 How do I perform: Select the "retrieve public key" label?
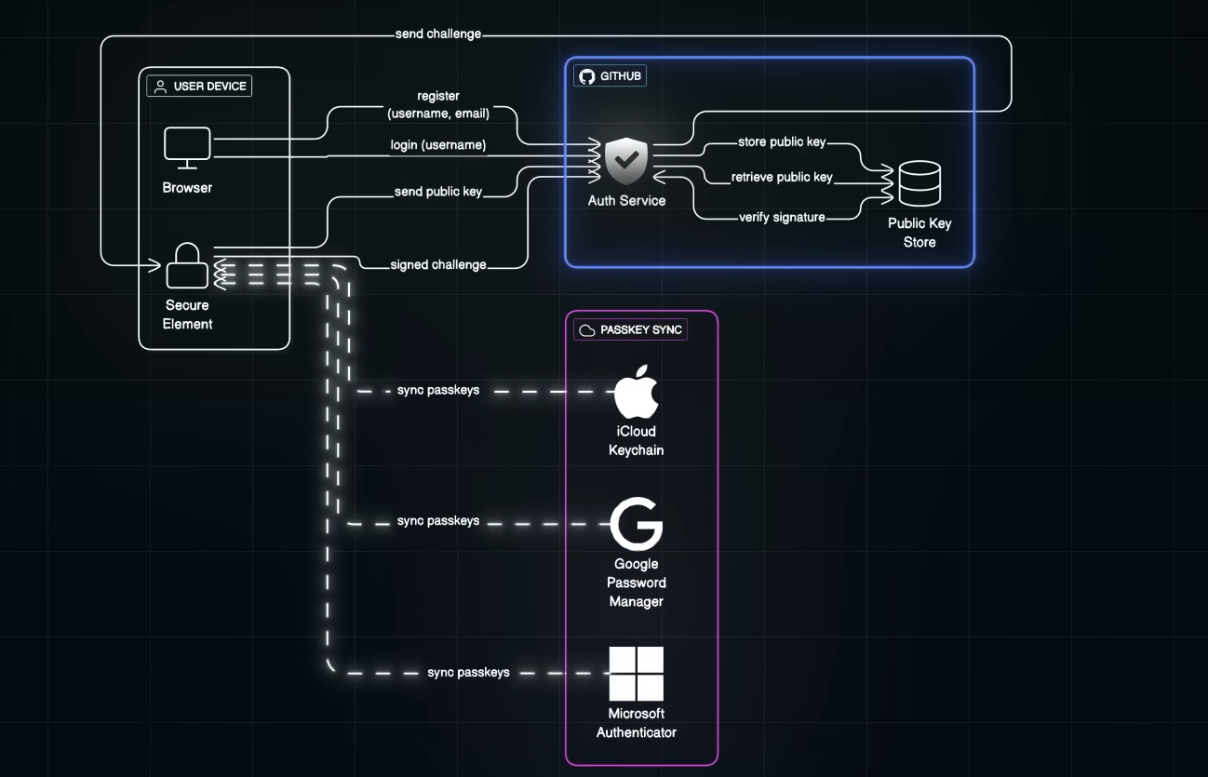point(782,177)
